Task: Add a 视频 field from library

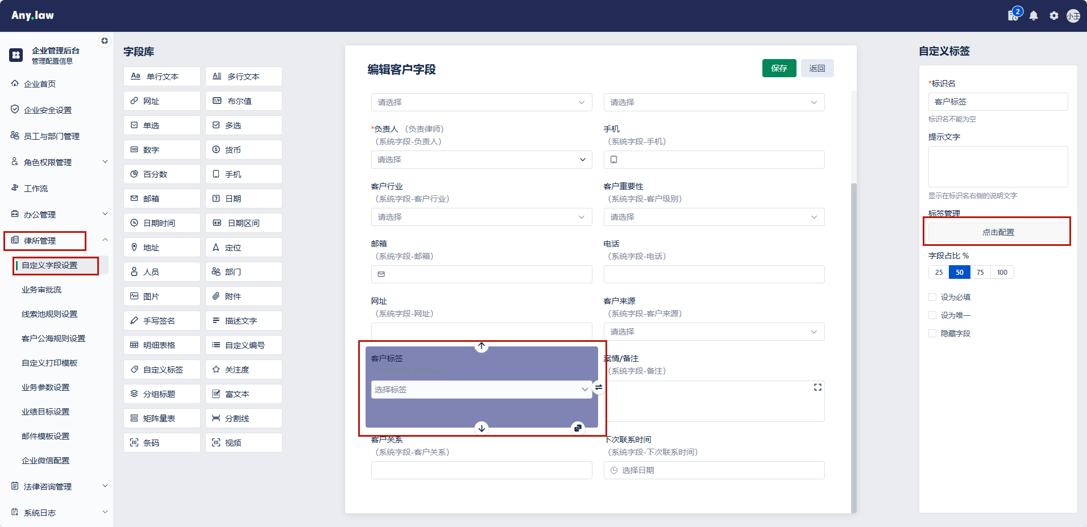Action: coord(244,443)
